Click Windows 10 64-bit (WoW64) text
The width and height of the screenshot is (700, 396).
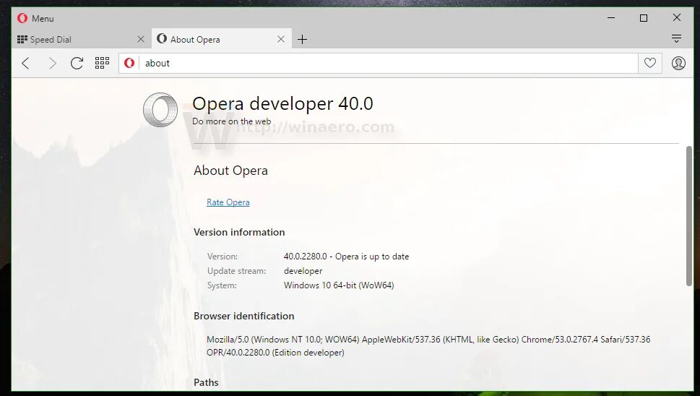point(339,285)
